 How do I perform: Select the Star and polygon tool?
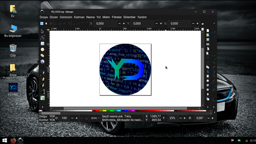(x=42, y=56)
